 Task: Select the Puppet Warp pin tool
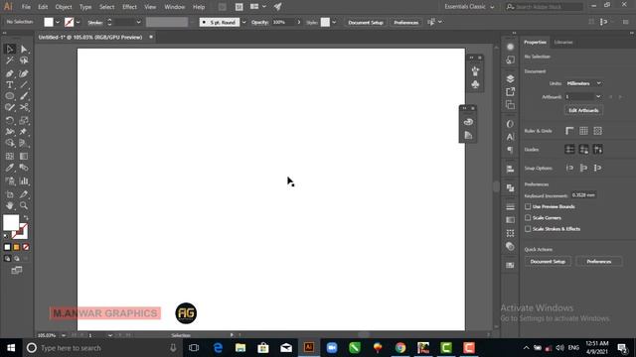[24, 132]
